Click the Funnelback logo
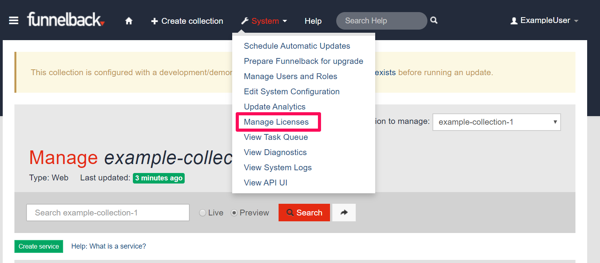Viewport: 600px width, 263px height. [66, 19]
